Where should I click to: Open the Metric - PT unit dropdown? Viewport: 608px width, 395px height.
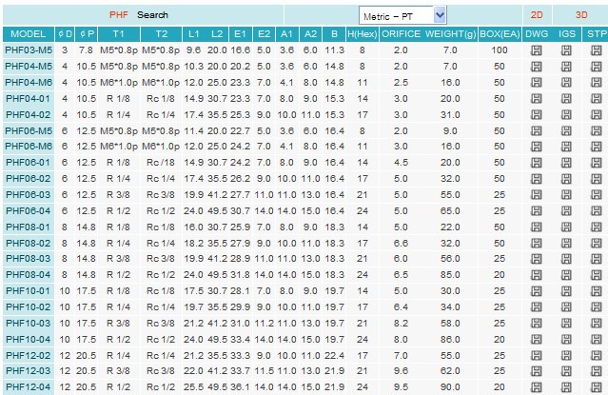tap(402, 15)
